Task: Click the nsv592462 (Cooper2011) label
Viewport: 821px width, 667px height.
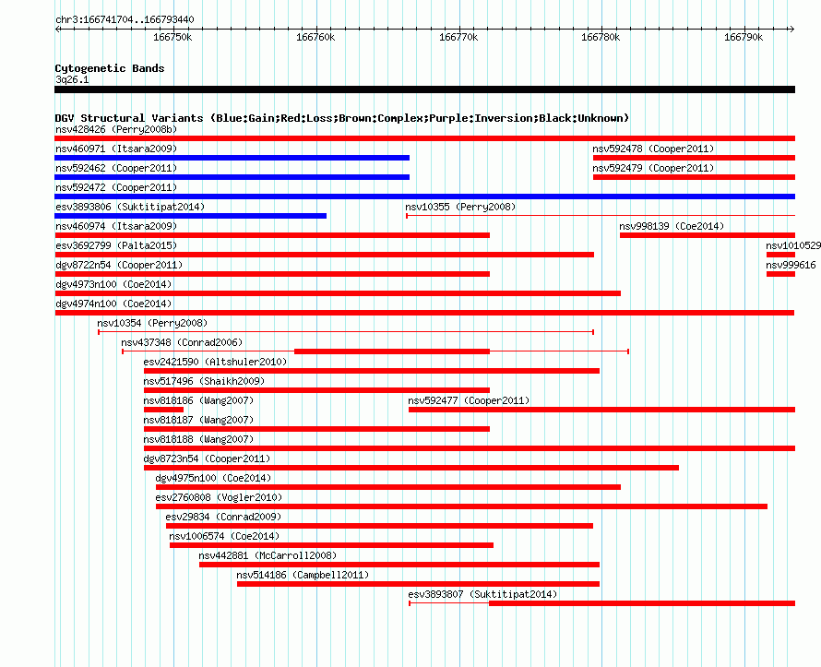Action: tap(116, 168)
